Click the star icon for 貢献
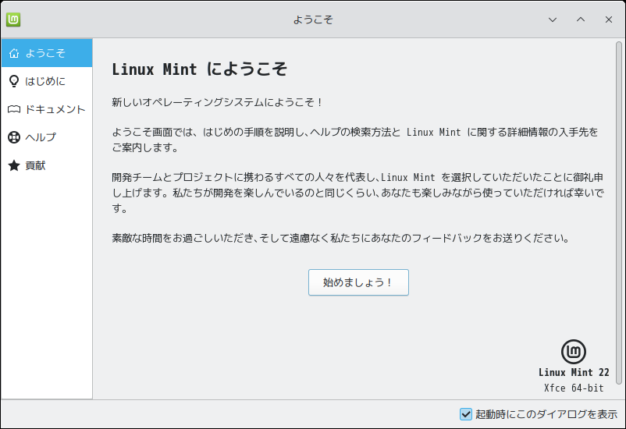The width and height of the screenshot is (626, 429). tap(13, 165)
